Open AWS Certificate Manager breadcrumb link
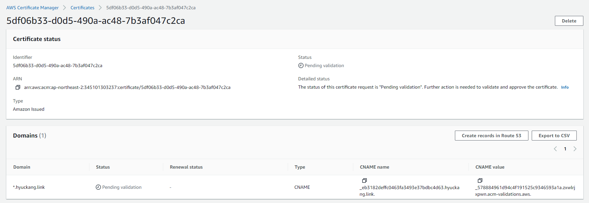 click(32, 8)
